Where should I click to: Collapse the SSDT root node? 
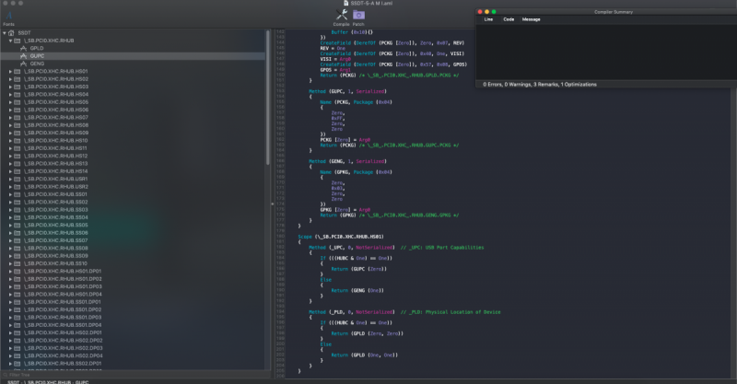tap(5, 33)
